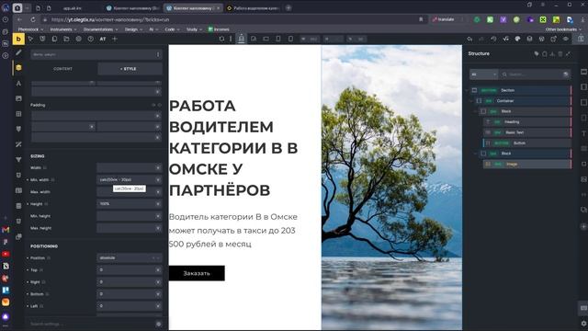Click the heading РАБОТА ВОДИТЕЛЕМ on canvas

(233, 148)
